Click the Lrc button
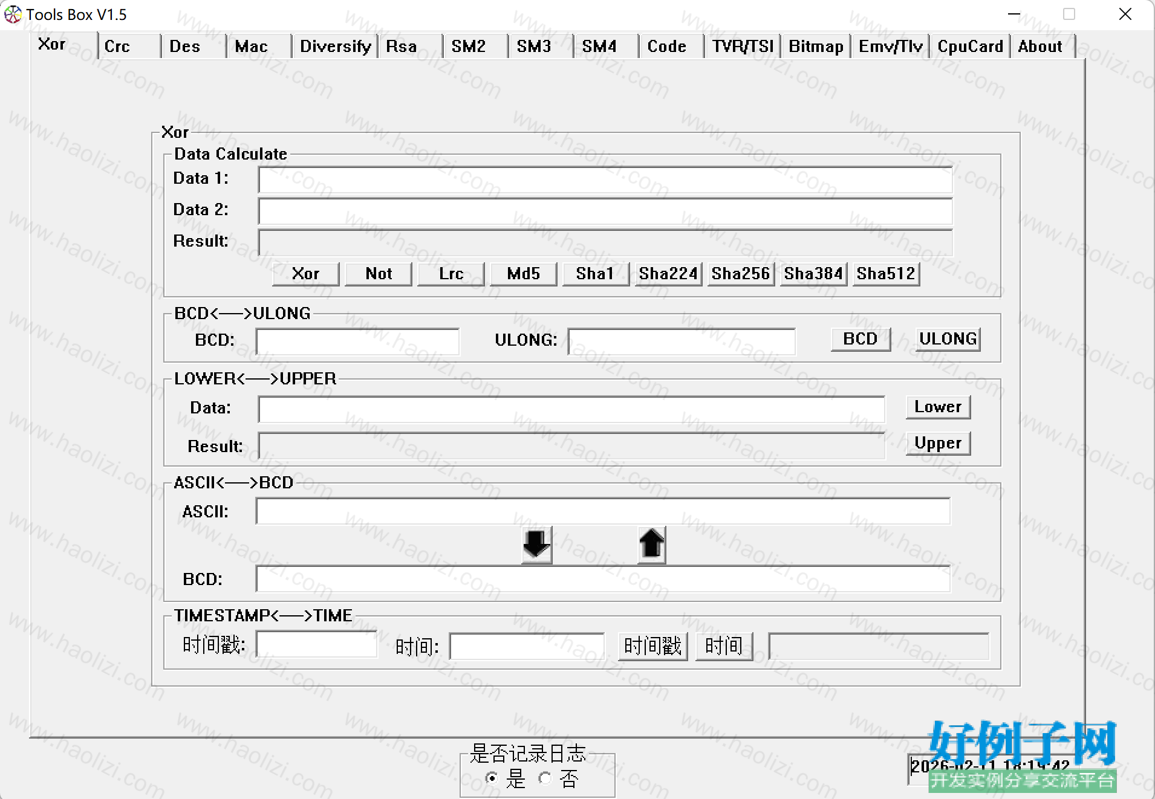Viewport: 1155px width, 799px height. click(451, 274)
